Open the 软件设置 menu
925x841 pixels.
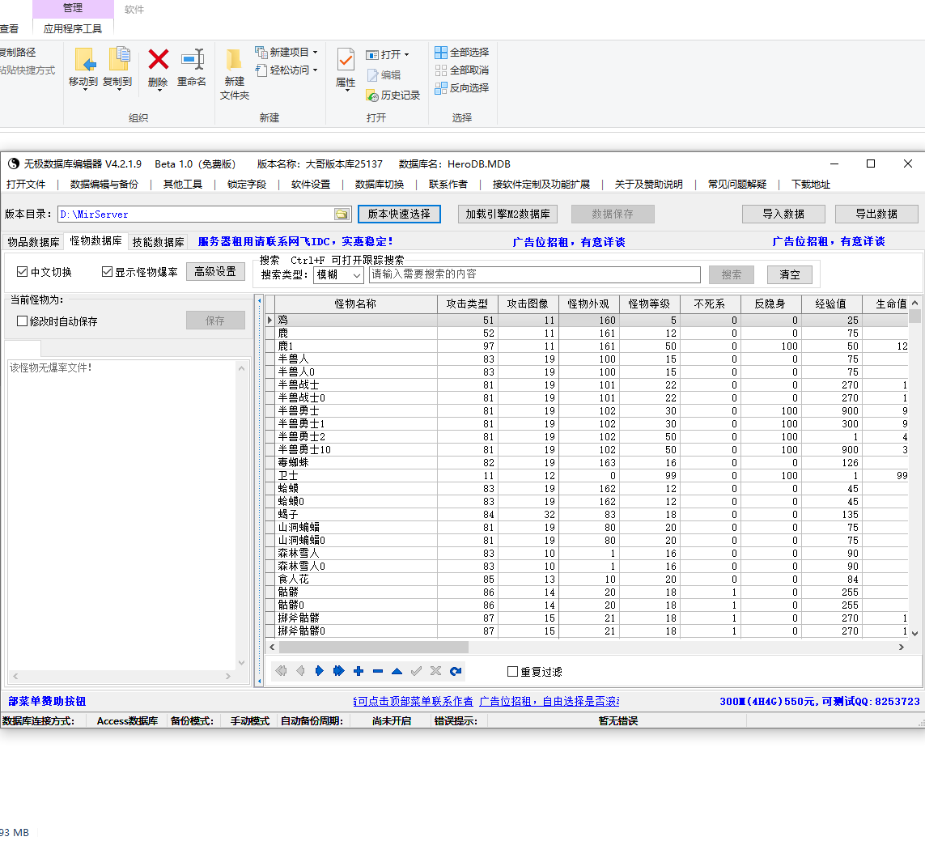coord(311,185)
